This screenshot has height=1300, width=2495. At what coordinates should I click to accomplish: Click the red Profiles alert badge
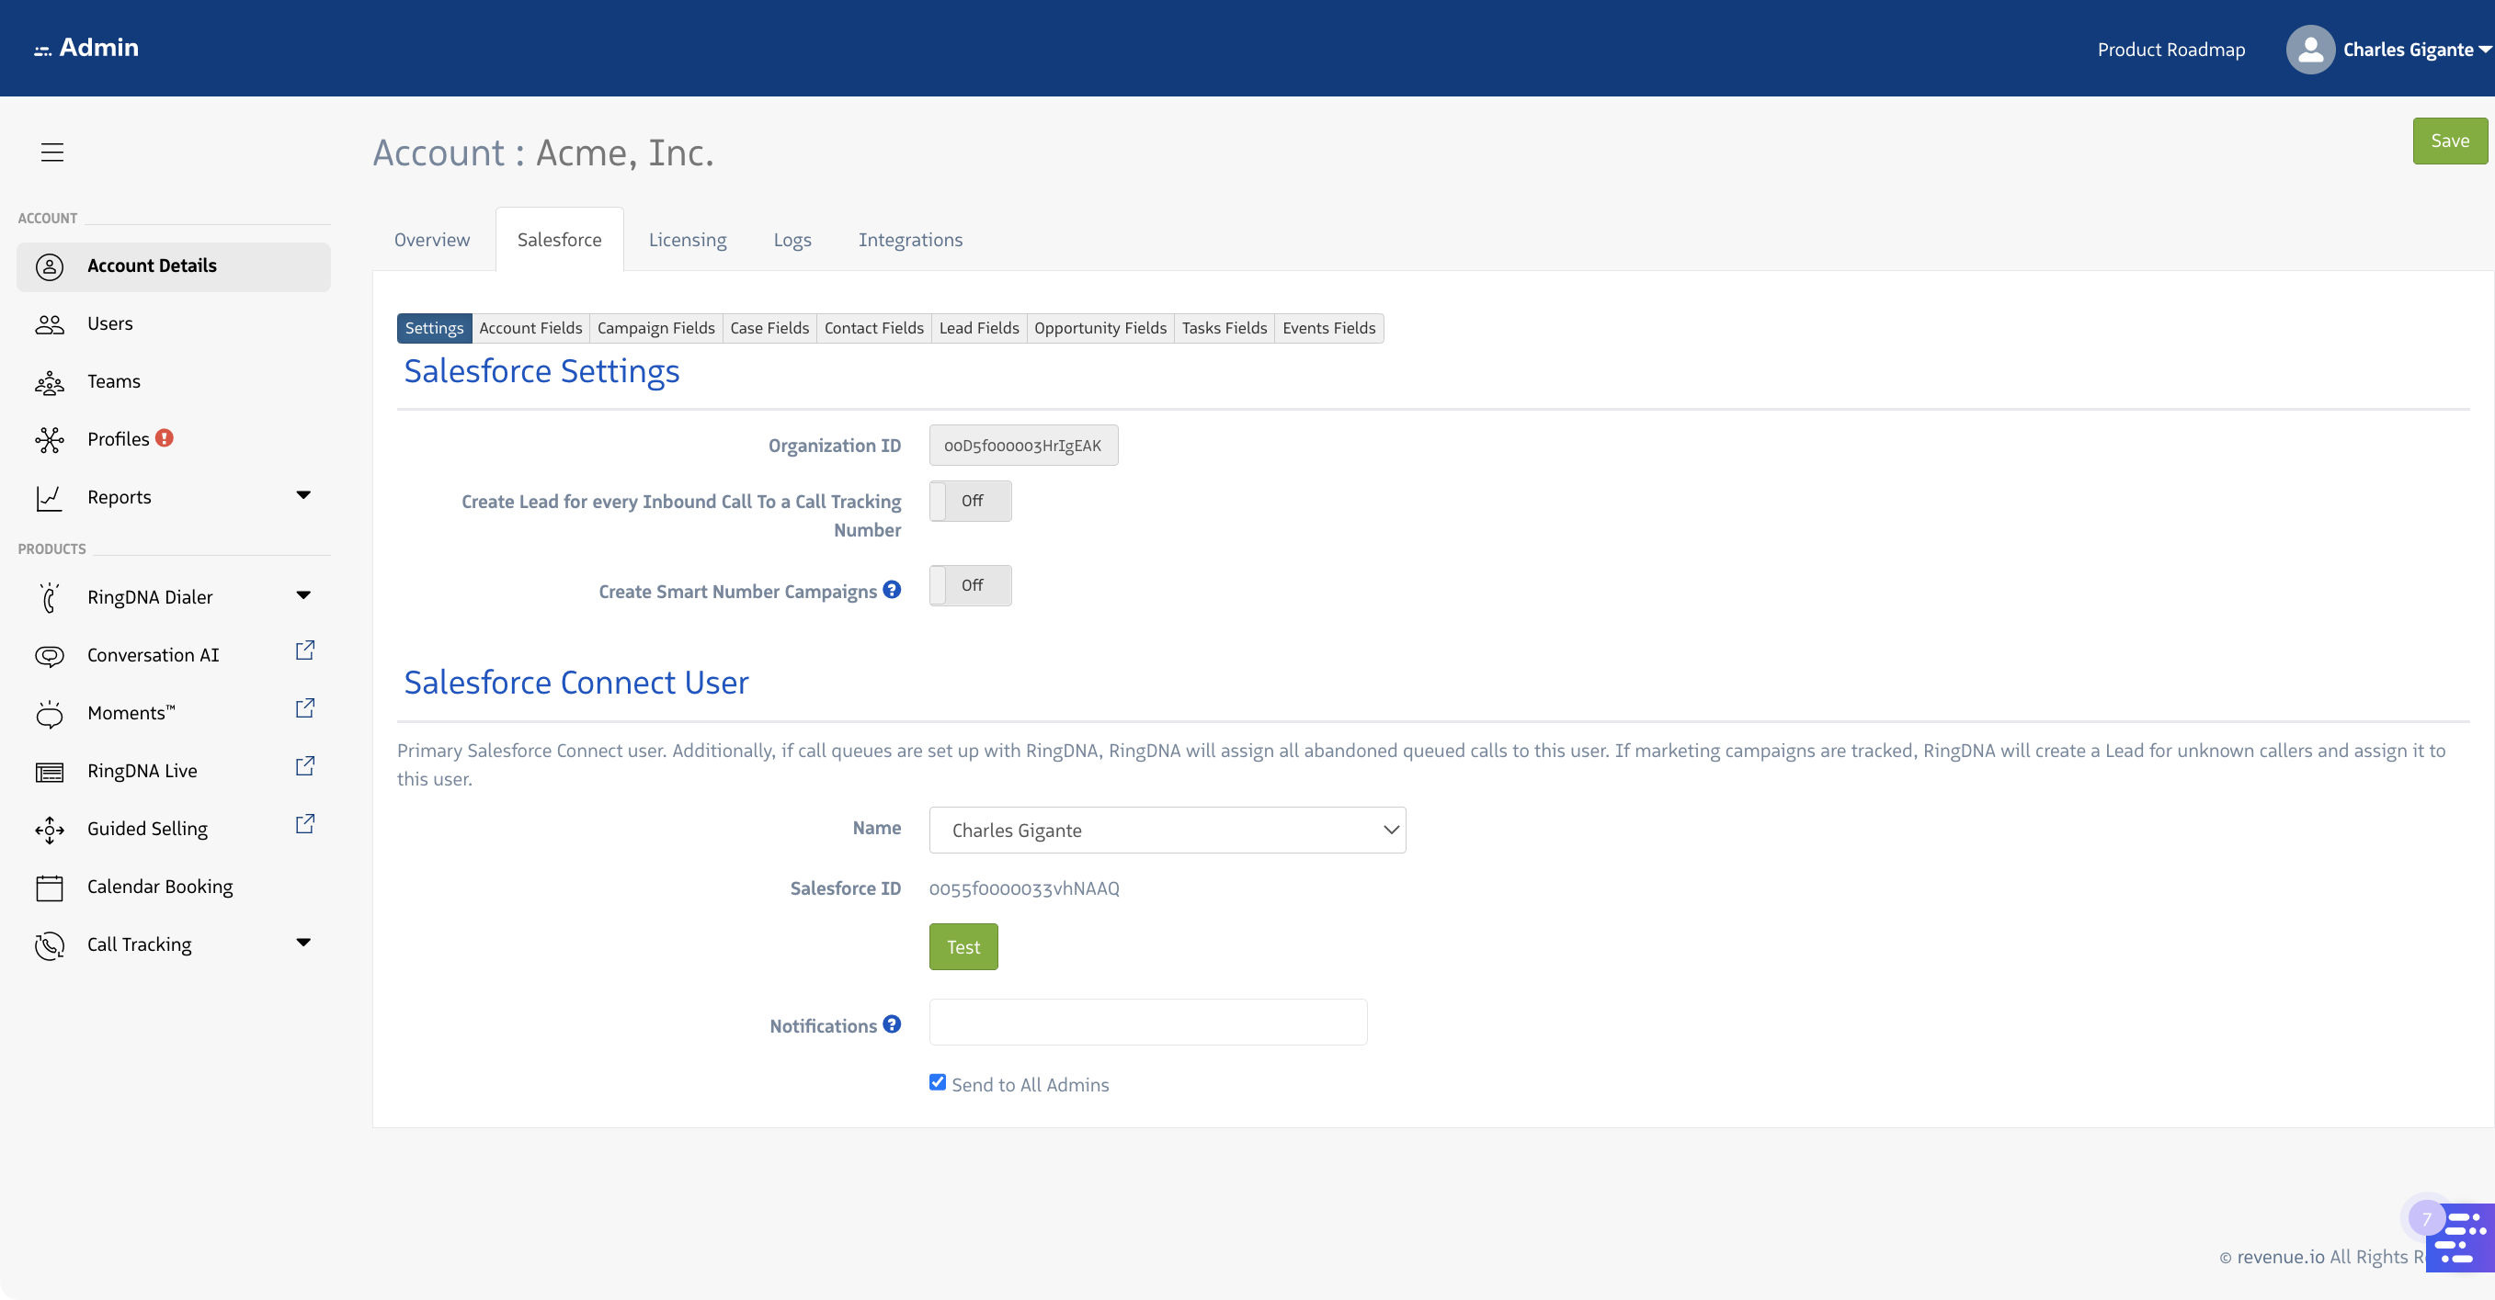(x=165, y=437)
